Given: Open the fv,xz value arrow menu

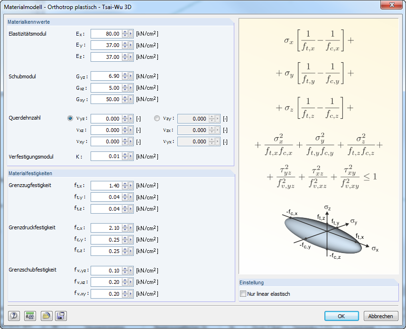Looking at the screenshot, I should (x=131, y=282).
